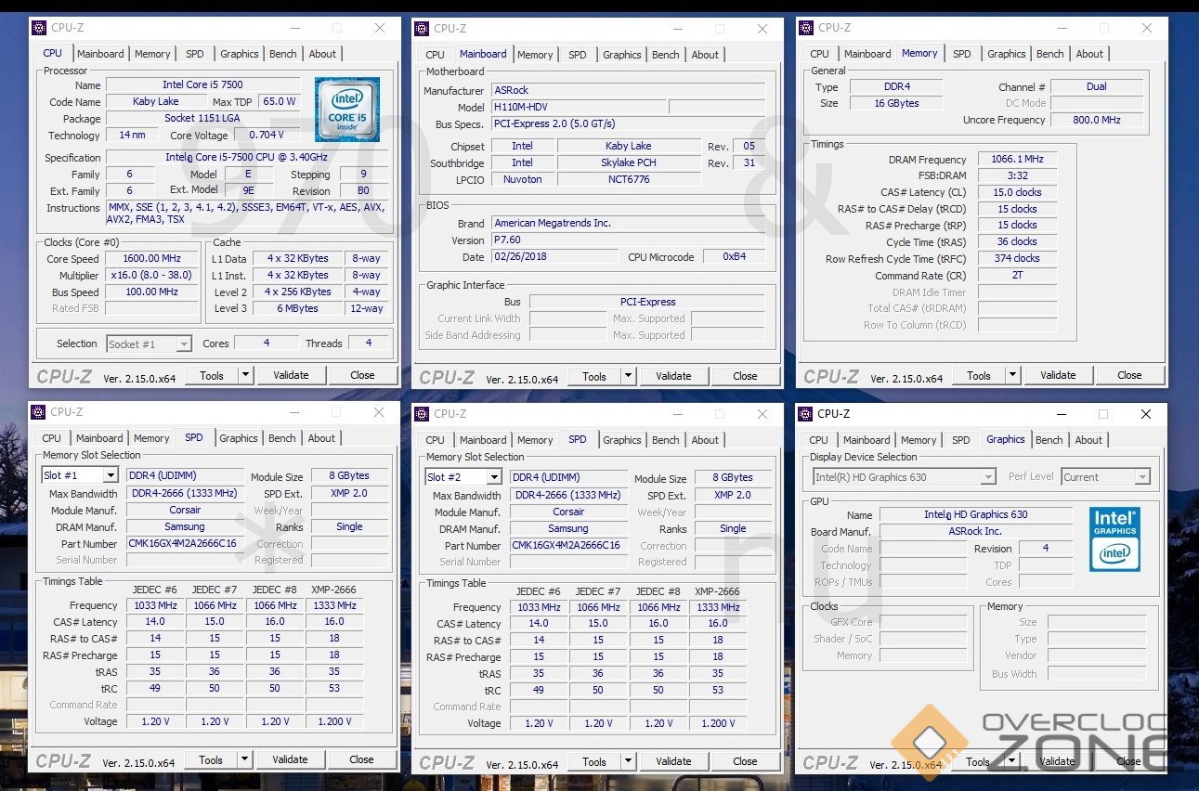Click Close button in the Memory tab window

coord(1129,375)
